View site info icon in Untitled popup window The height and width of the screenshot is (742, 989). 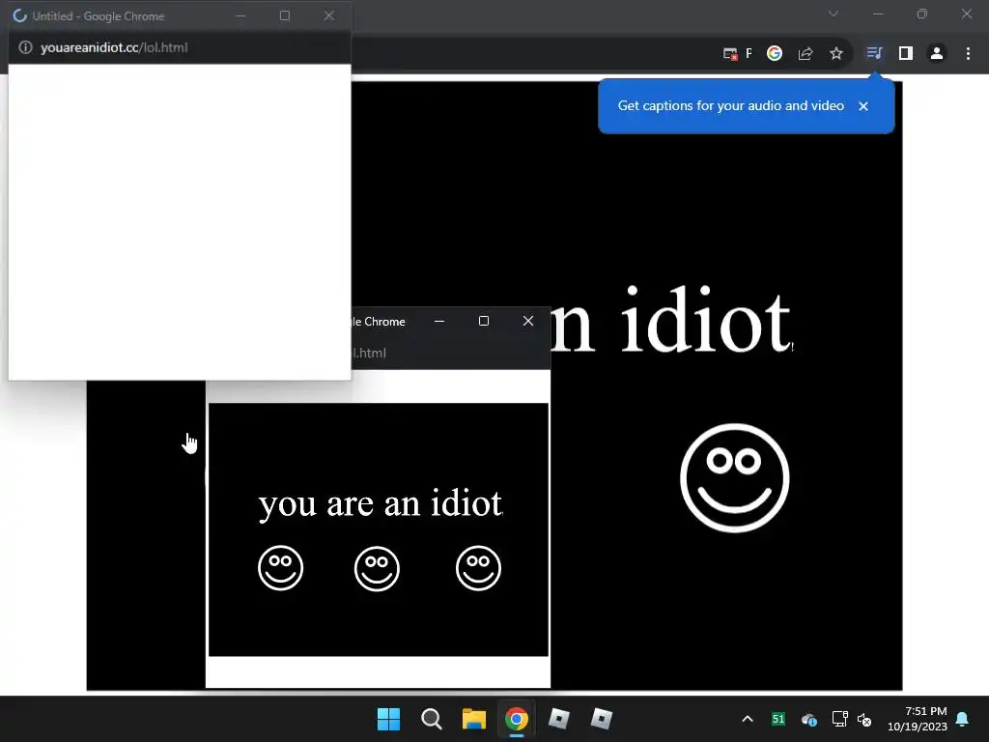[x=25, y=47]
